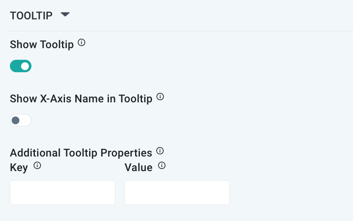Screen dimensions: 353x221
Task: Click the Value label text
Action: pyautogui.click(x=139, y=168)
